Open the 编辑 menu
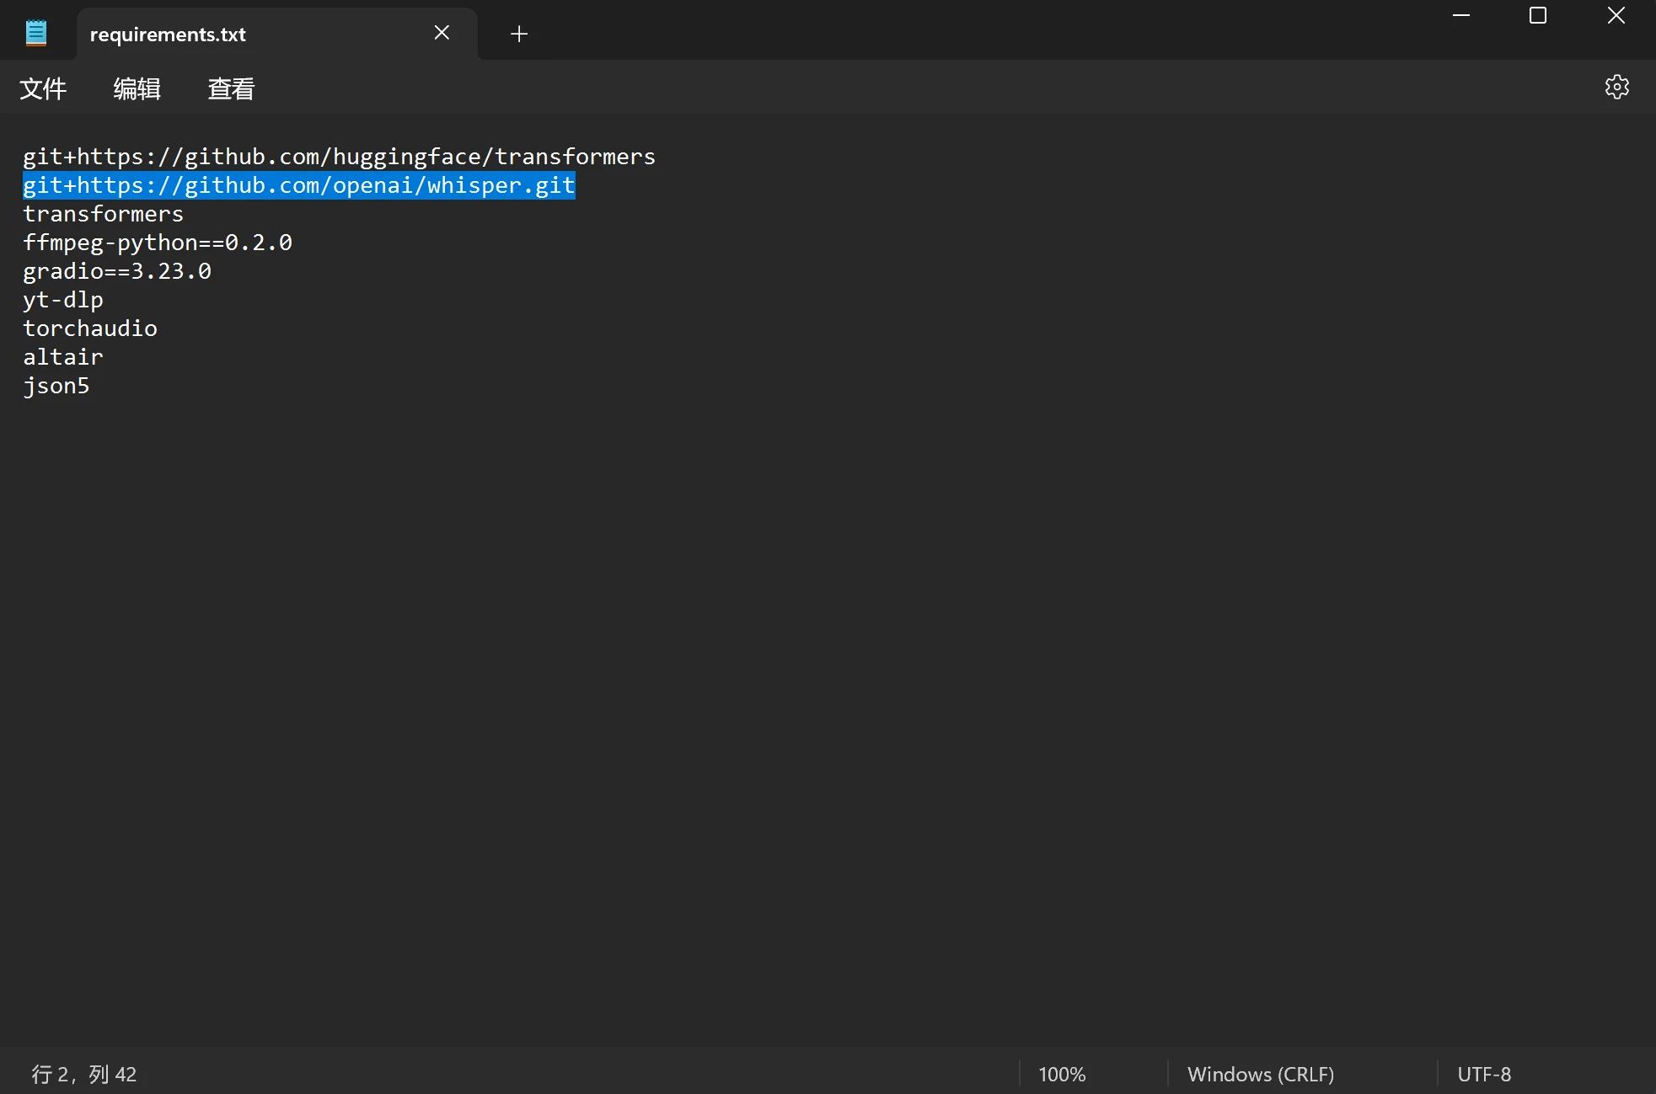1656x1094 pixels. [x=137, y=88]
